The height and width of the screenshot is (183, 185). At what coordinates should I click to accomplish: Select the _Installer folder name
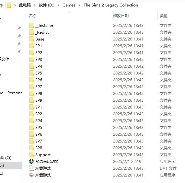(44, 26)
